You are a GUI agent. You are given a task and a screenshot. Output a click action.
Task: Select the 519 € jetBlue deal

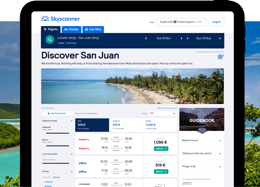tap(161, 171)
